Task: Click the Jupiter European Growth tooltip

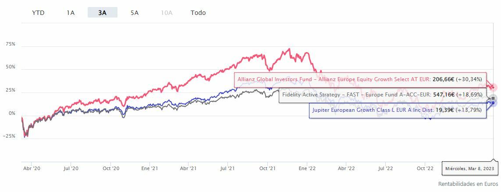Action: pos(397,110)
